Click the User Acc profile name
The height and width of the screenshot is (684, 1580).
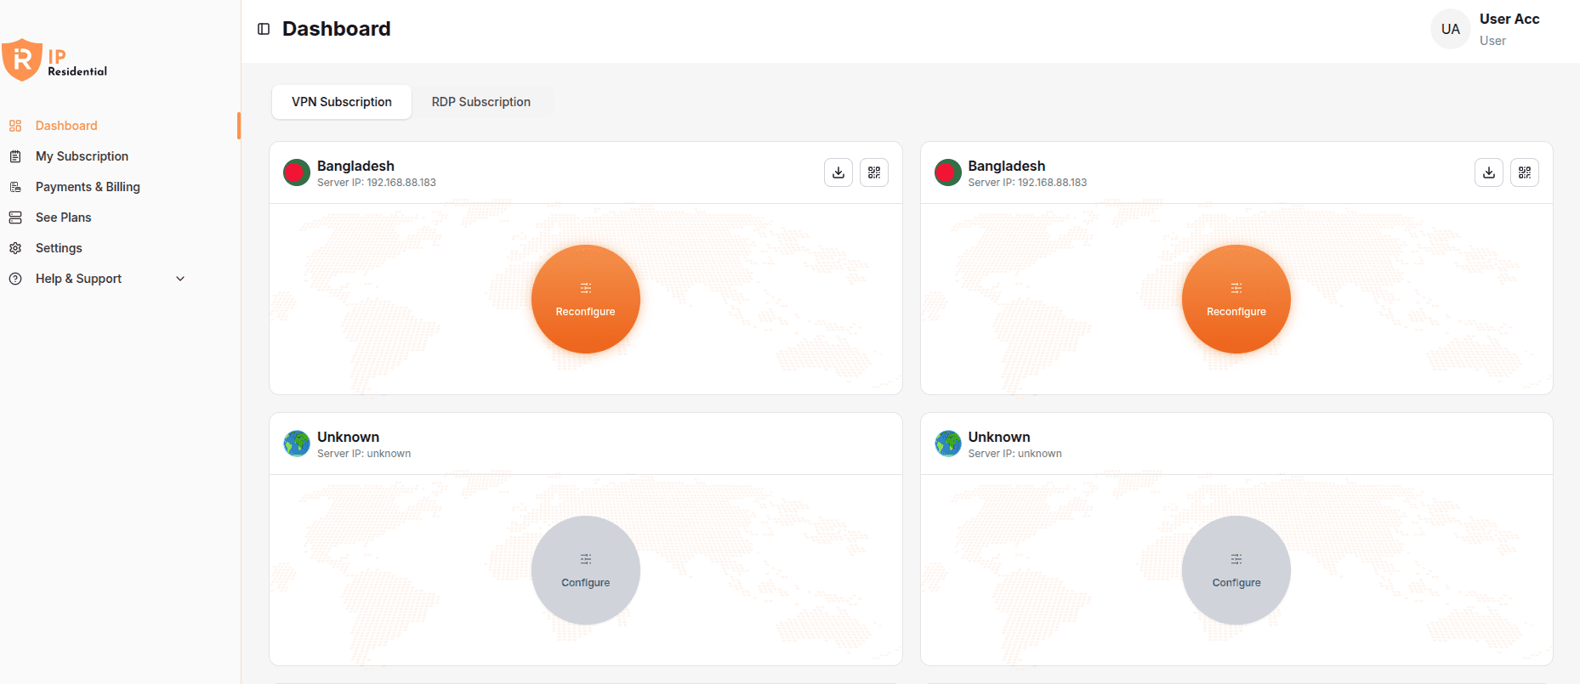(x=1509, y=19)
